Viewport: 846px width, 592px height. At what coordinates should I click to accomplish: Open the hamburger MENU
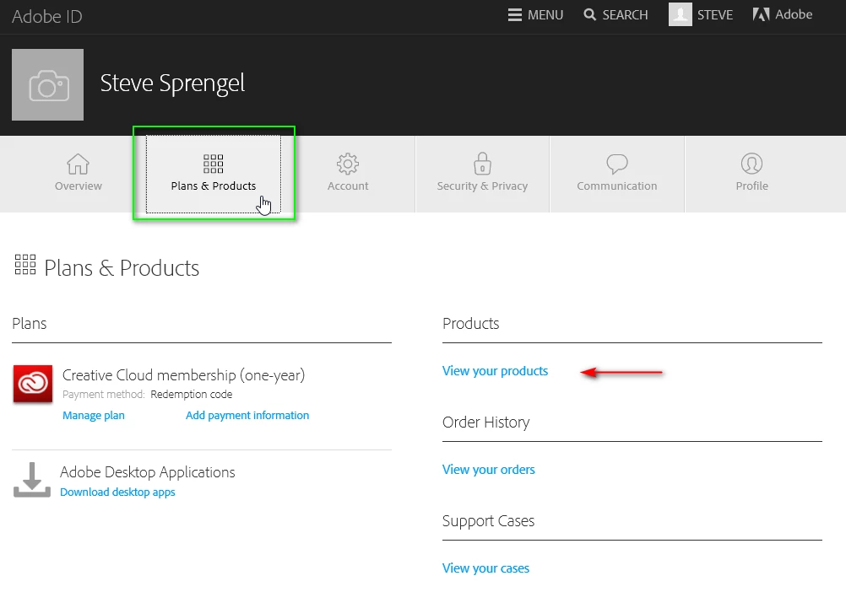coord(535,15)
